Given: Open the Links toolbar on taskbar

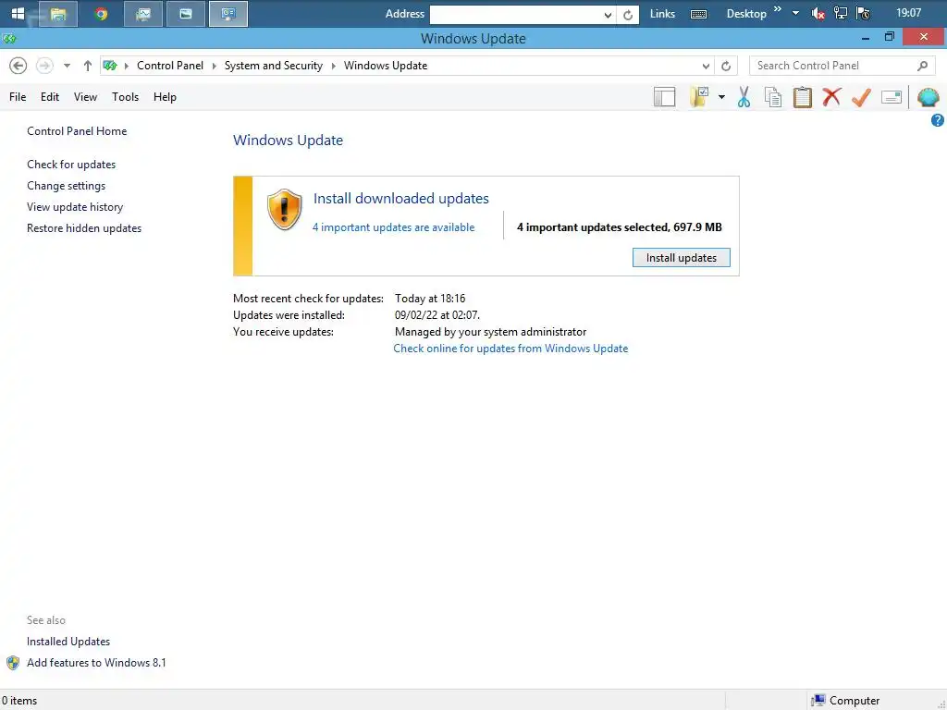Looking at the screenshot, I should tap(662, 14).
